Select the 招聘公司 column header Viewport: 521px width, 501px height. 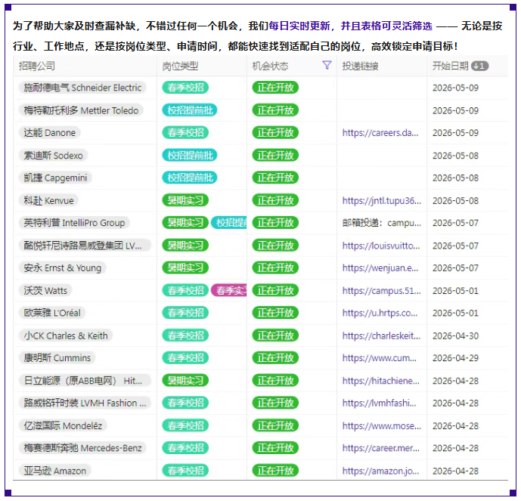pos(37,66)
